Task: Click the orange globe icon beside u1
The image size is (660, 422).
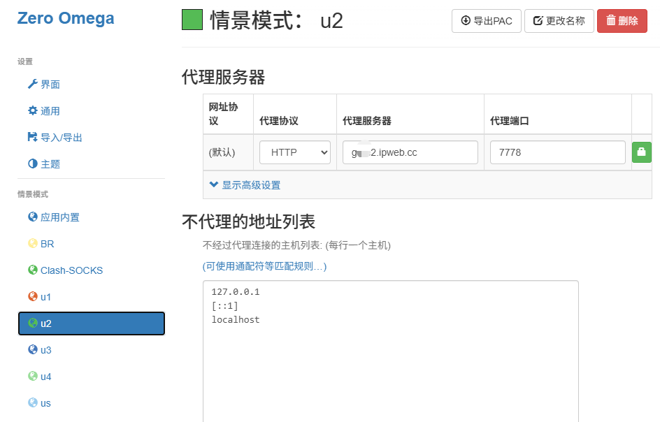Action: click(x=32, y=296)
